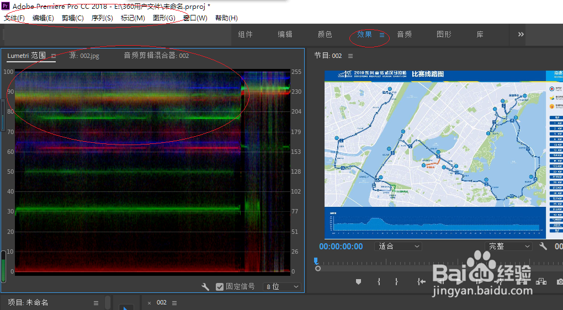This screenshot has width=563, height=310.
Task: Click Go to In point button
Action: pos(422,282)
